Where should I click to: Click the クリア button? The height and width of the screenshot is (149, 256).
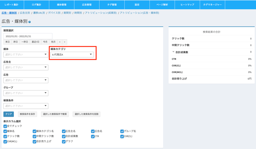[x=9, y=114]
